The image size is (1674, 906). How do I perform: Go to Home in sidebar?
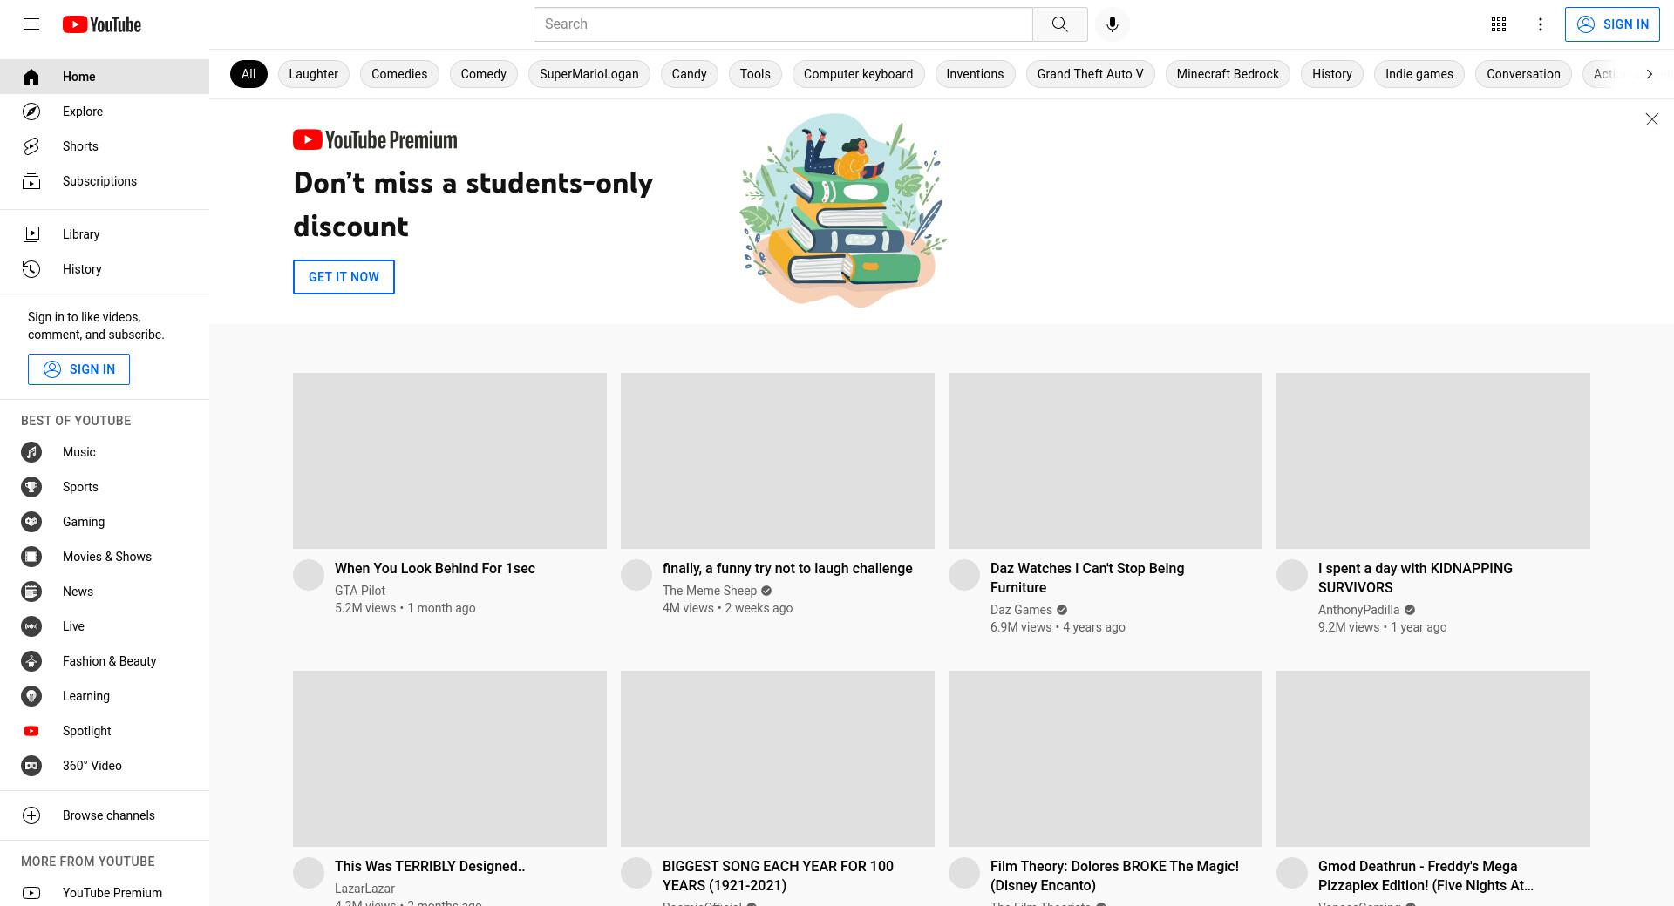pyautogui.click(x=105, y=77)
